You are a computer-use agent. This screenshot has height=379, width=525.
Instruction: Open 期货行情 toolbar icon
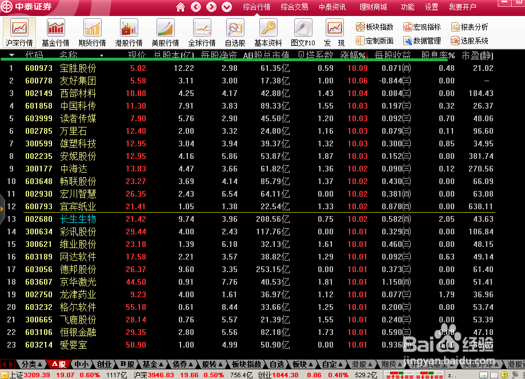[x=92, y=33]
